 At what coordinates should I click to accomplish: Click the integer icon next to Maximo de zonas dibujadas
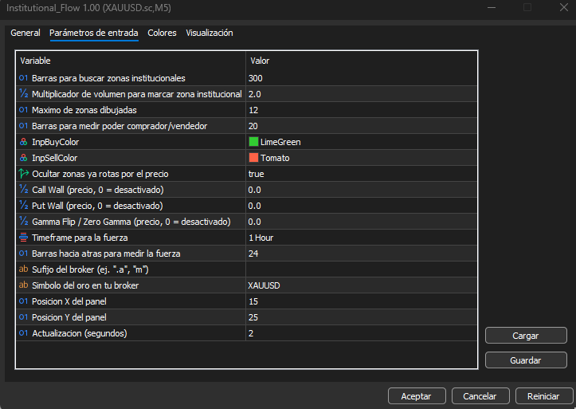click(x=24, y=110)
